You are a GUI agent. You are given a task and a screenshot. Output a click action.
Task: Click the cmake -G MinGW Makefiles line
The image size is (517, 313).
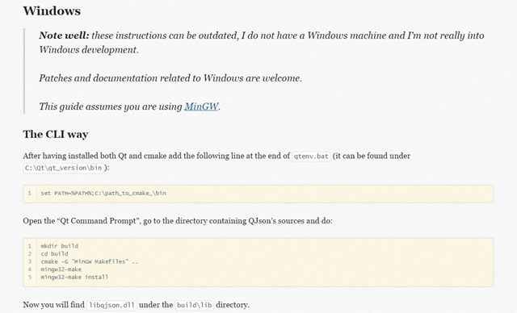coord(90,261)
